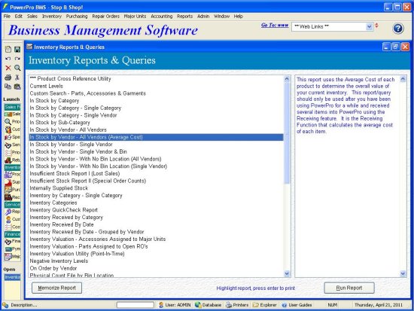Click the magnifier Find icon in toolbar
414x311 pixels.
pyautogui.click(x=17, y=68)
